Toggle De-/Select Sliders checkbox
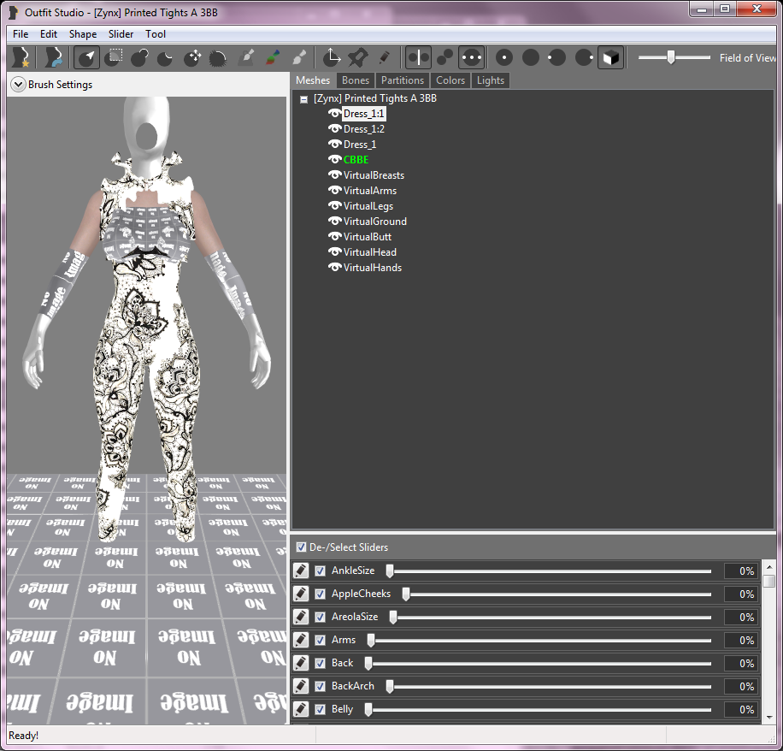The image size is (783, 751). point(301,547)
